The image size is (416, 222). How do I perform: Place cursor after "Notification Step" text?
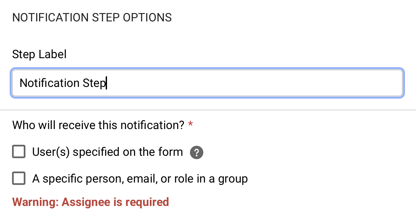pos(107,83)
